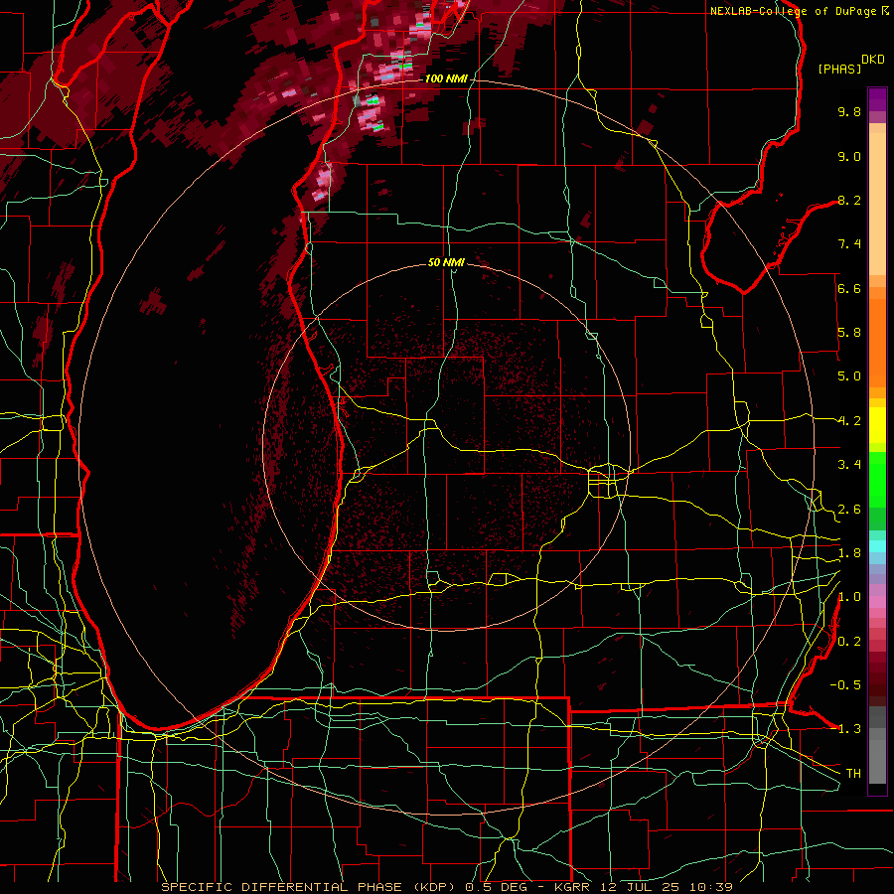Click the 5.0 scale value
This screenshot has height=894, width=894.
click(x=849, y=376)
